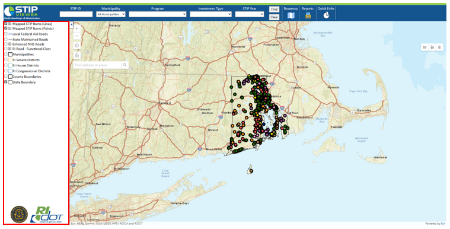Expand Enhanced NHS Roads legend
This screenshot has height=229, width=450.
click(9, 44)
